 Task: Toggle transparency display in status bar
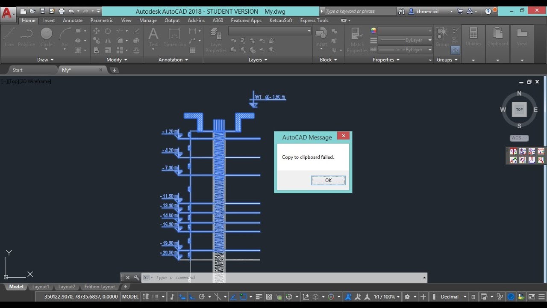pyautogui.click(x=269, y=296)
